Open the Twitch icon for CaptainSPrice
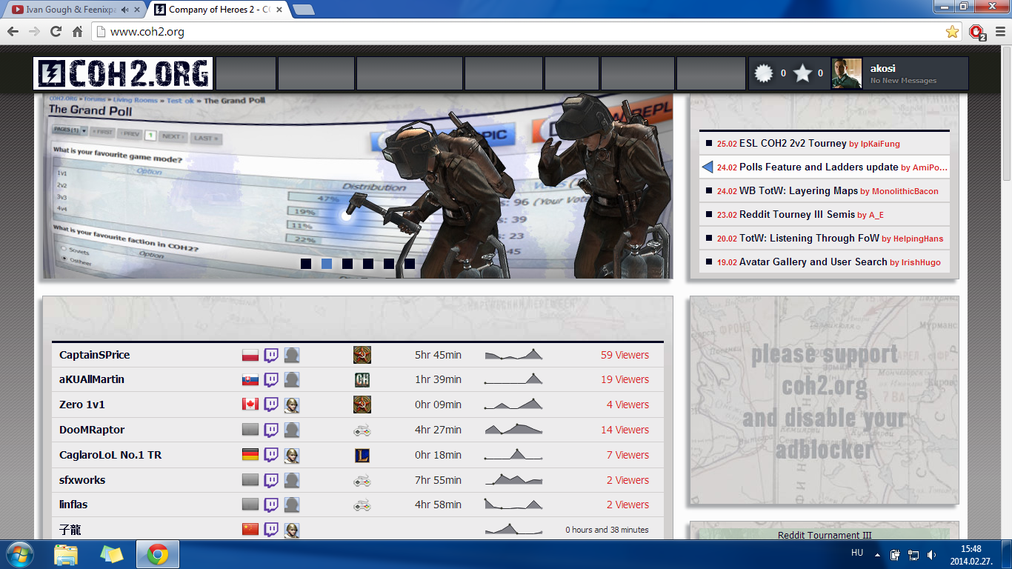This screenshot has width=1012, height=569. [271, 356]
